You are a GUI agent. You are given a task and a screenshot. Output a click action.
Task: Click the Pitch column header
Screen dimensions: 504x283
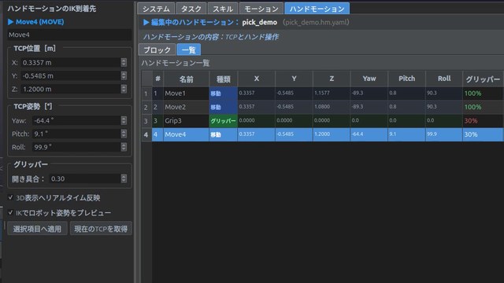coord(406,79)
